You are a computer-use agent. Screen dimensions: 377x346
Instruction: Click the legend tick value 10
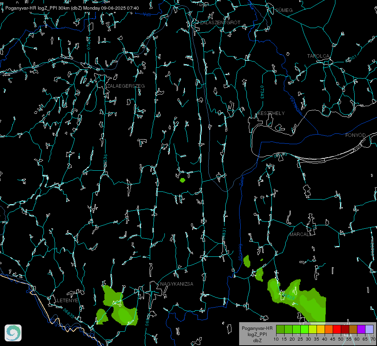tap(276, 339)
